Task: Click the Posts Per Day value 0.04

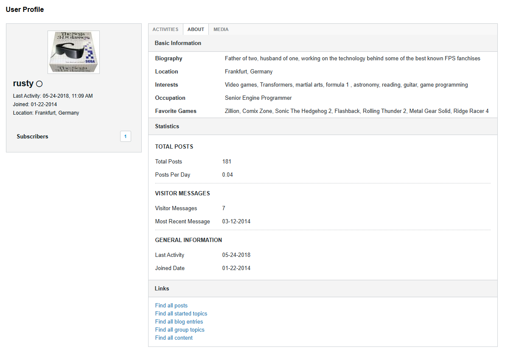Action: coord(227,175)
